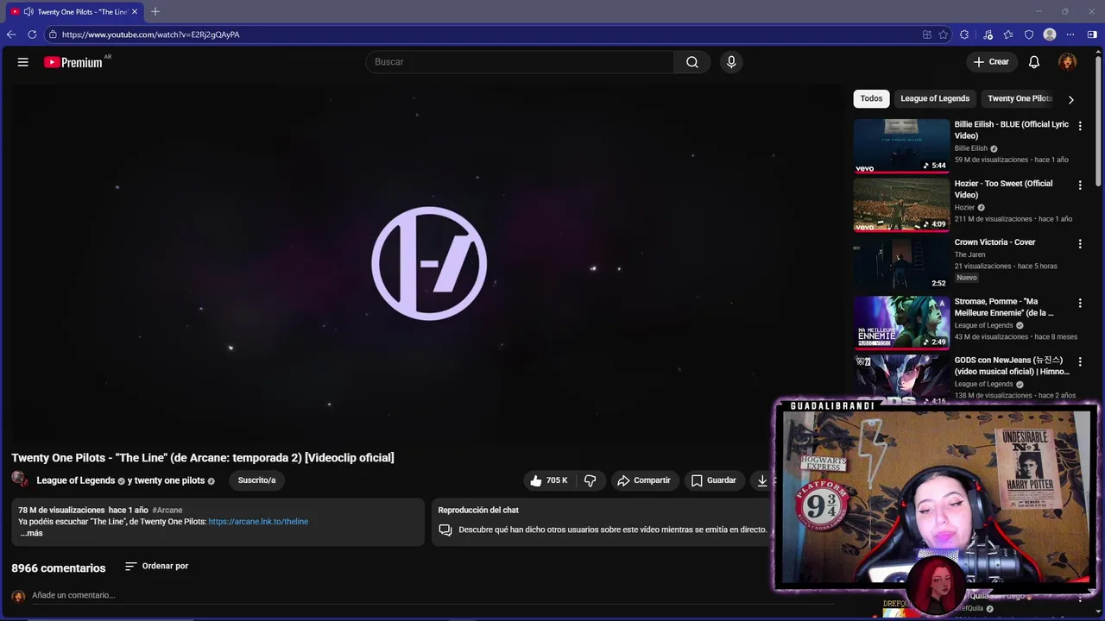Open Stromae Ma Meilleure Ennemie thumbnail
The height and width of the screenshot is (621, 1105).
(x=901, y=323)
